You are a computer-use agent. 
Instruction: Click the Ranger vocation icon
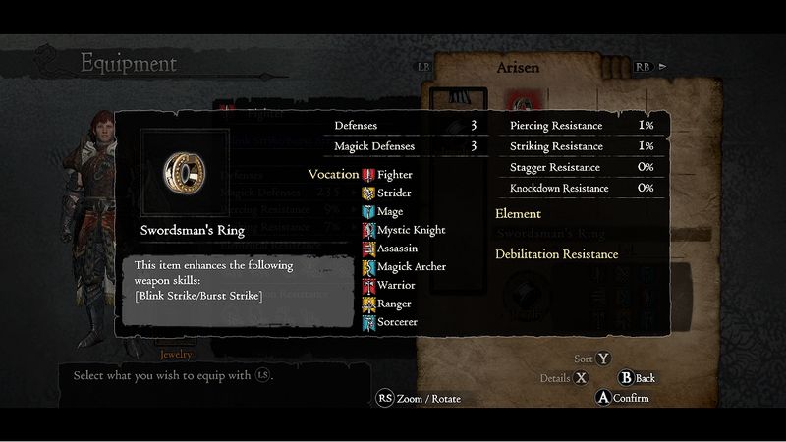tap(368, 304)
